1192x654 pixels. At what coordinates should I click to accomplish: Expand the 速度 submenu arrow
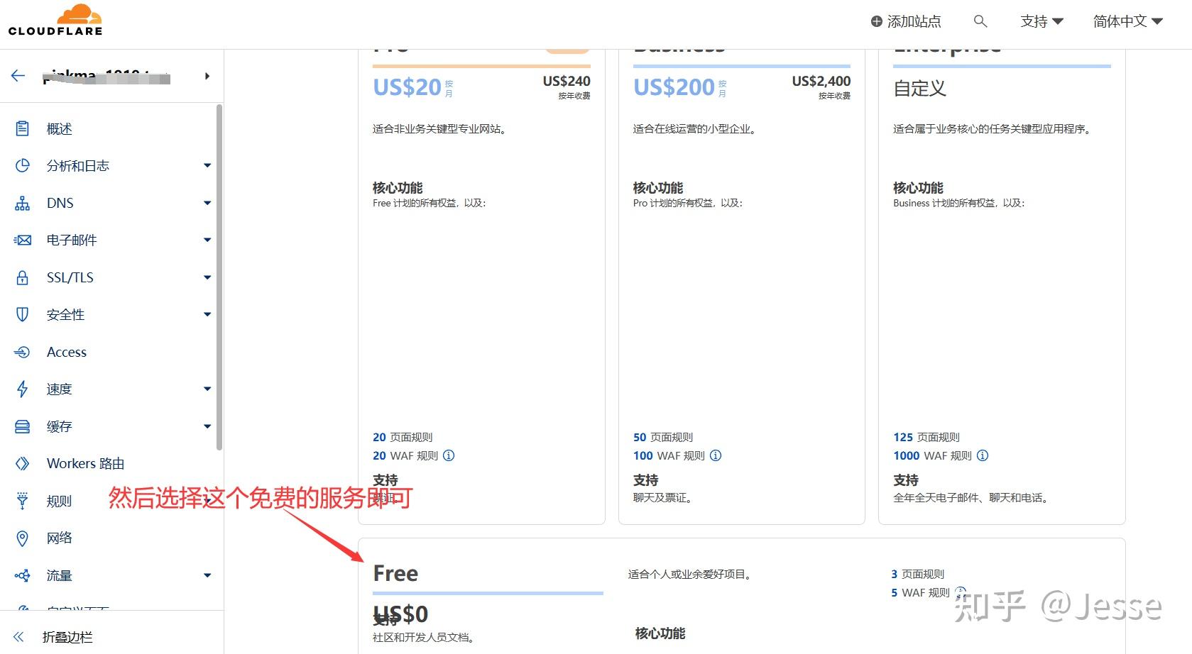click(207, 389)
